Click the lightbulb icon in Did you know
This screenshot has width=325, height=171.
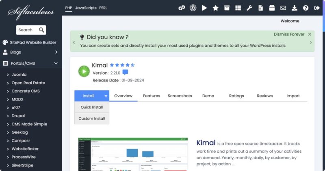pos(82,37)
